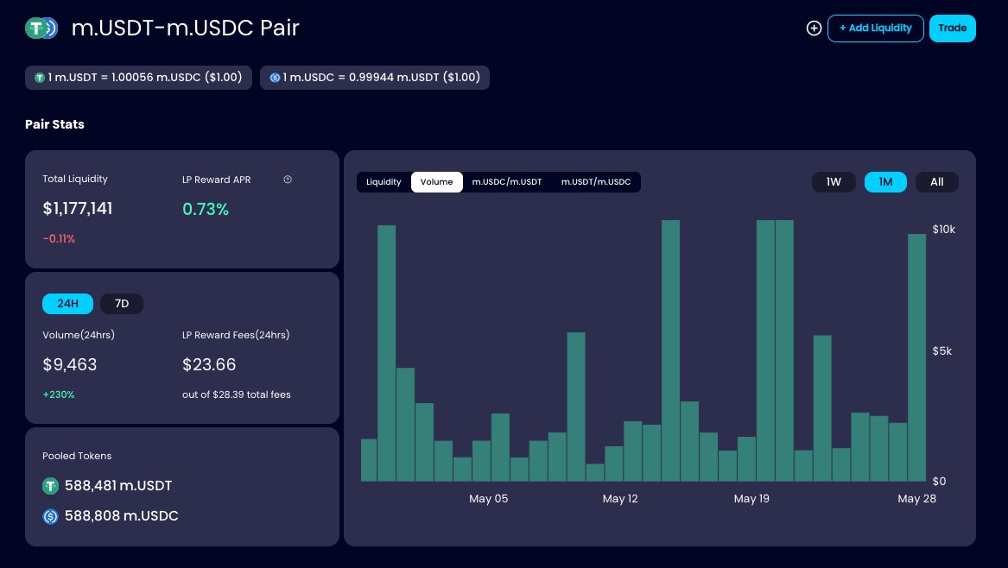Click the $5k axis label
The width and height of the screenshot is (1008, 568).
(x=941, y=350)
